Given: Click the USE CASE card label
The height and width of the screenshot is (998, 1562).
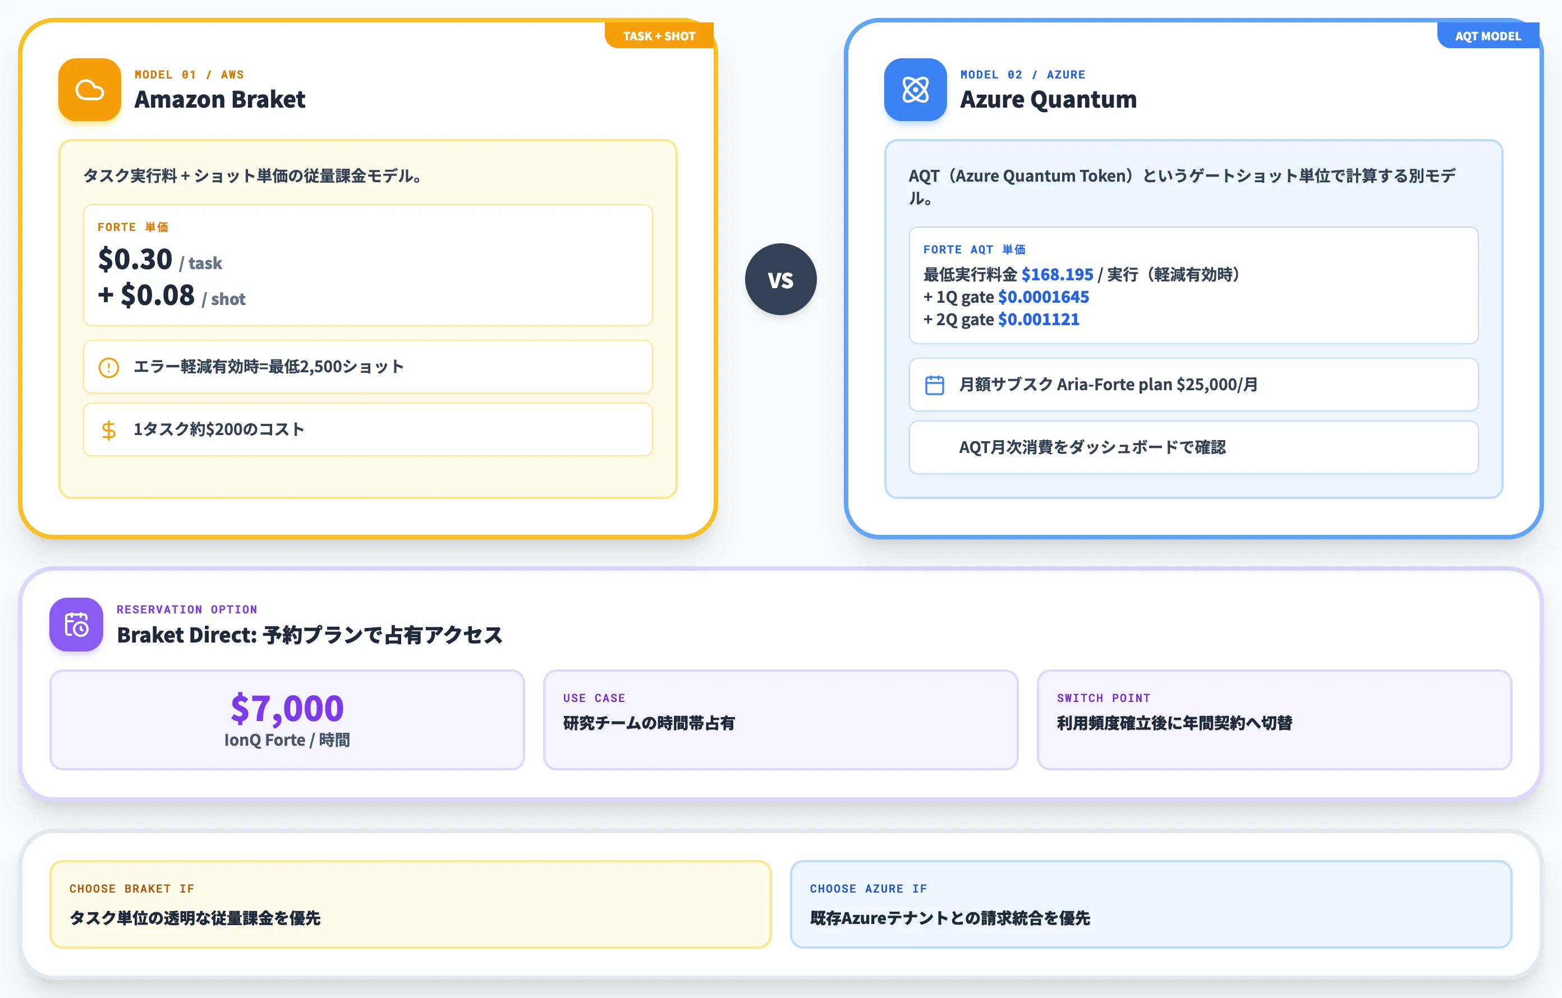Looking at the screenshot, I should [594, 698].
